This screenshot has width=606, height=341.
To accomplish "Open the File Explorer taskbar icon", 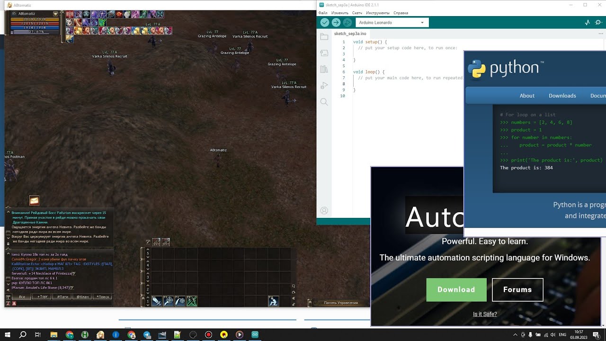I will point(53,334).
